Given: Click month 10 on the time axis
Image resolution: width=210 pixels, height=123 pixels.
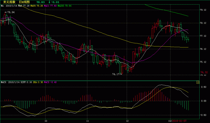Looking at the screenshot, I should [46, 121].
